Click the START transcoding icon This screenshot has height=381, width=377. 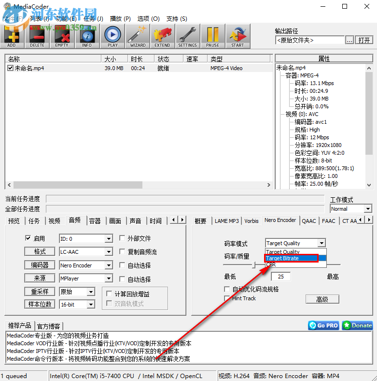(237, 36)
